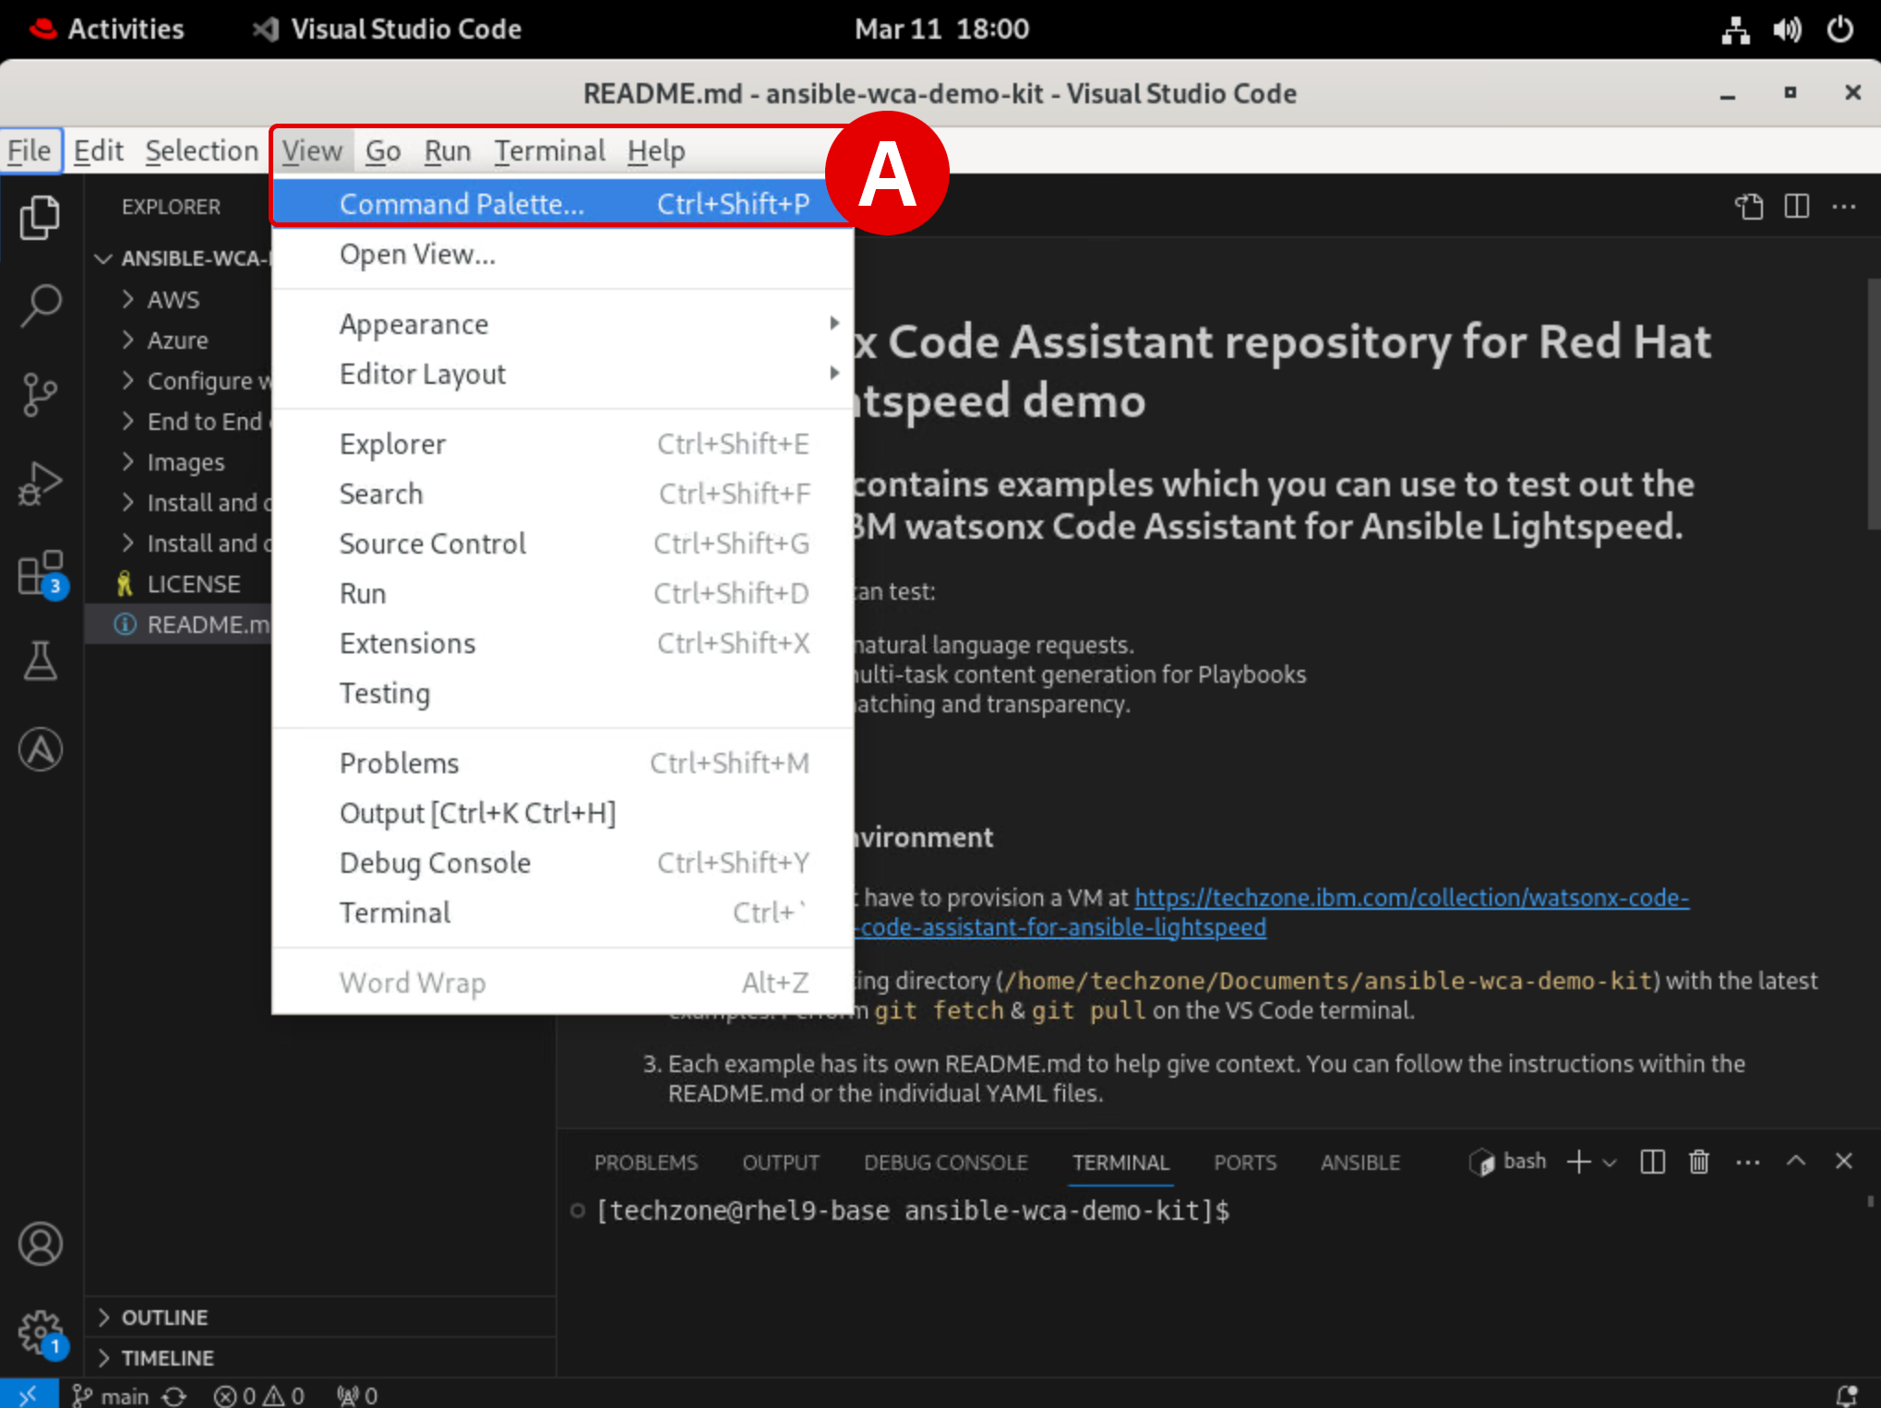Open the Ansible activity bar icon
This screenshot has width=1881, height=1408.
[41, 749]
